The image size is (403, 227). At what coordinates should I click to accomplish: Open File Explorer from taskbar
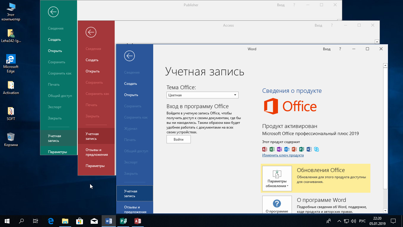point(65,221)
